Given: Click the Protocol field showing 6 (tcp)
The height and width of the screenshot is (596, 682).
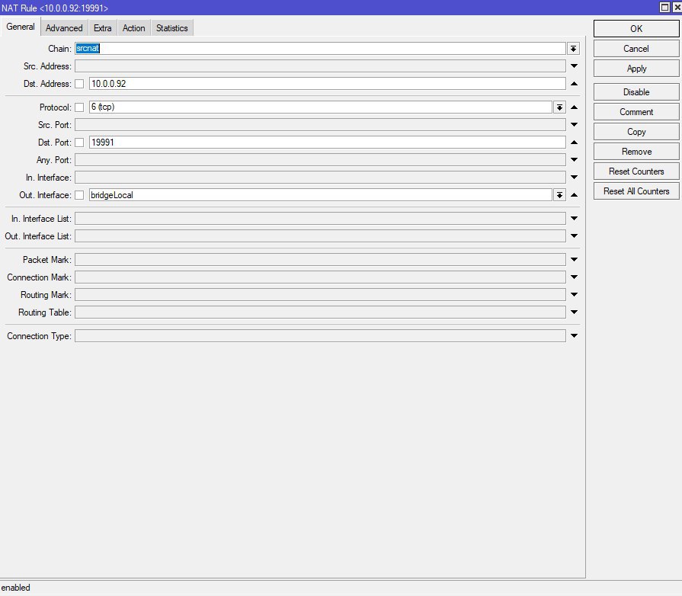Looking at the screenshot, I should click(x=321, y=107).
